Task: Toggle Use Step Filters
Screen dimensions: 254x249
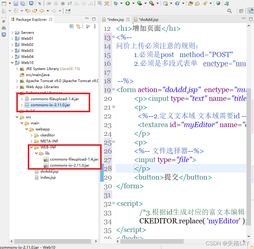Action: tap(107, 3)
